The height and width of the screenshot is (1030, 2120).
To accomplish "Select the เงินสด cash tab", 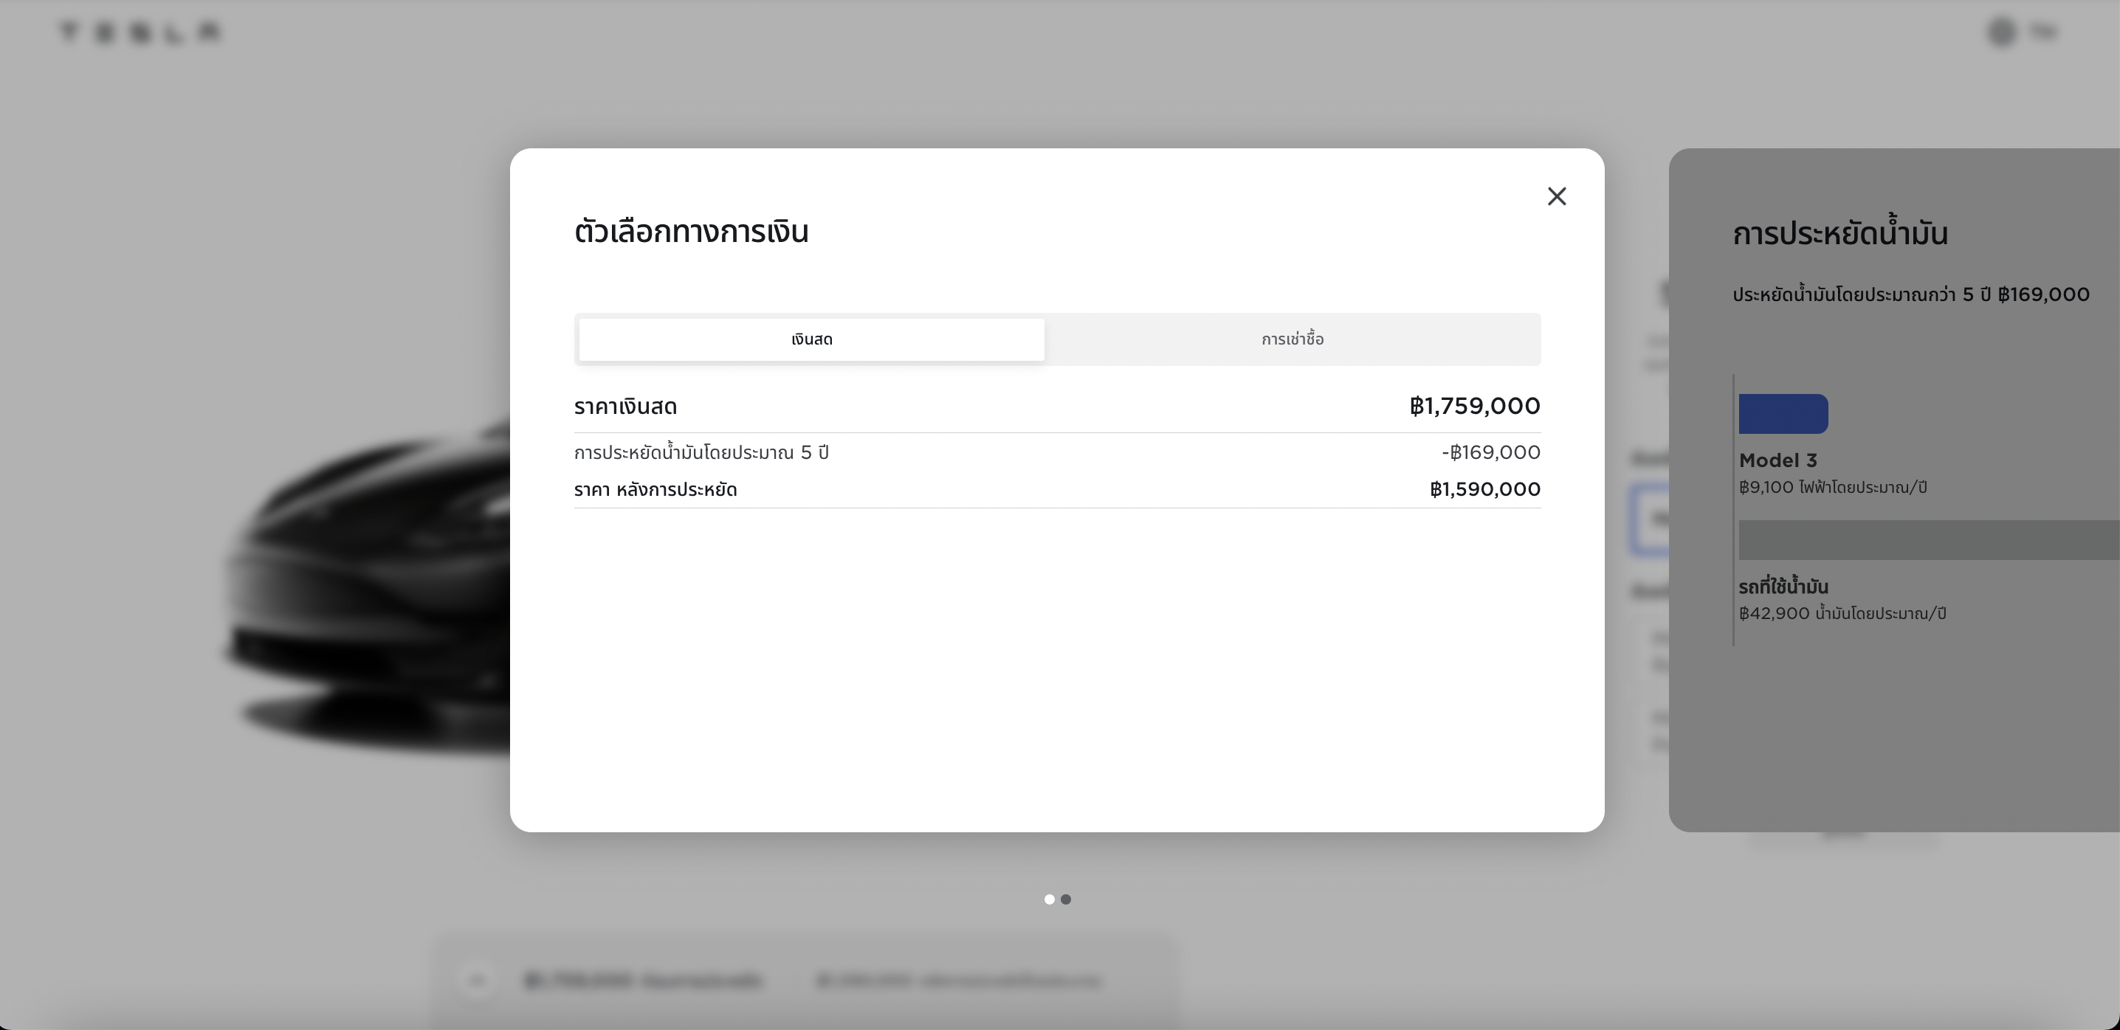I will (811, 339).
